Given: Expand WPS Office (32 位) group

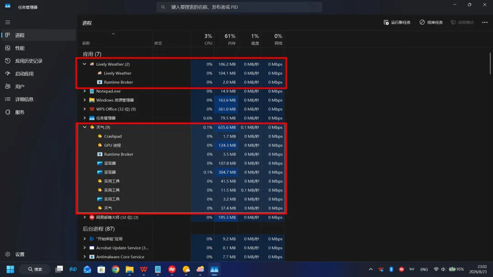Looking at the screenshot, I should click(84, 109).
